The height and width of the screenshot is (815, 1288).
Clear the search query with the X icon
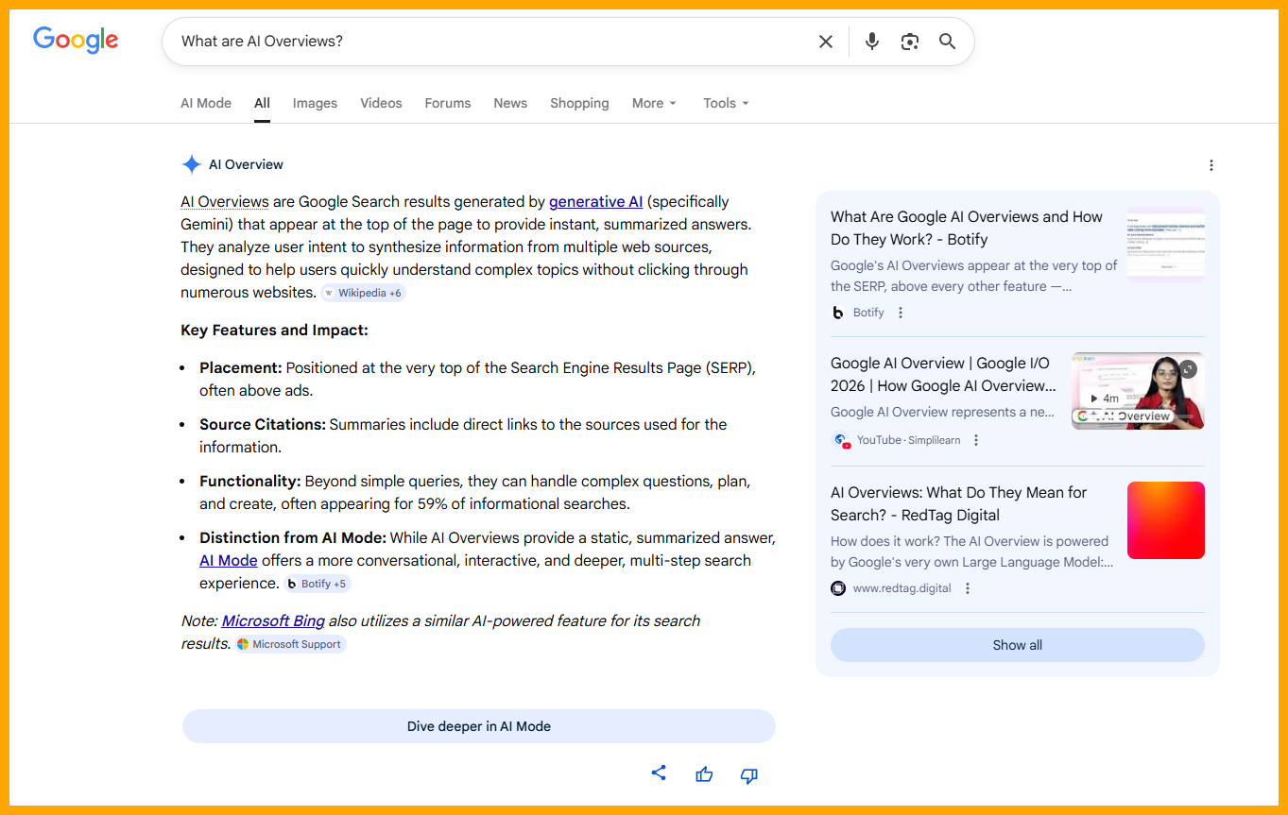826,42
